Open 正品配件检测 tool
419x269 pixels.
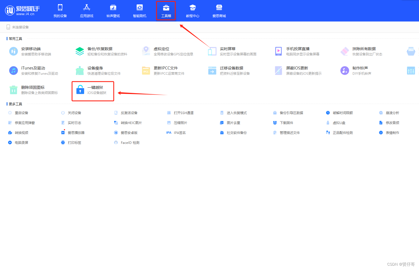coord(340,133)
